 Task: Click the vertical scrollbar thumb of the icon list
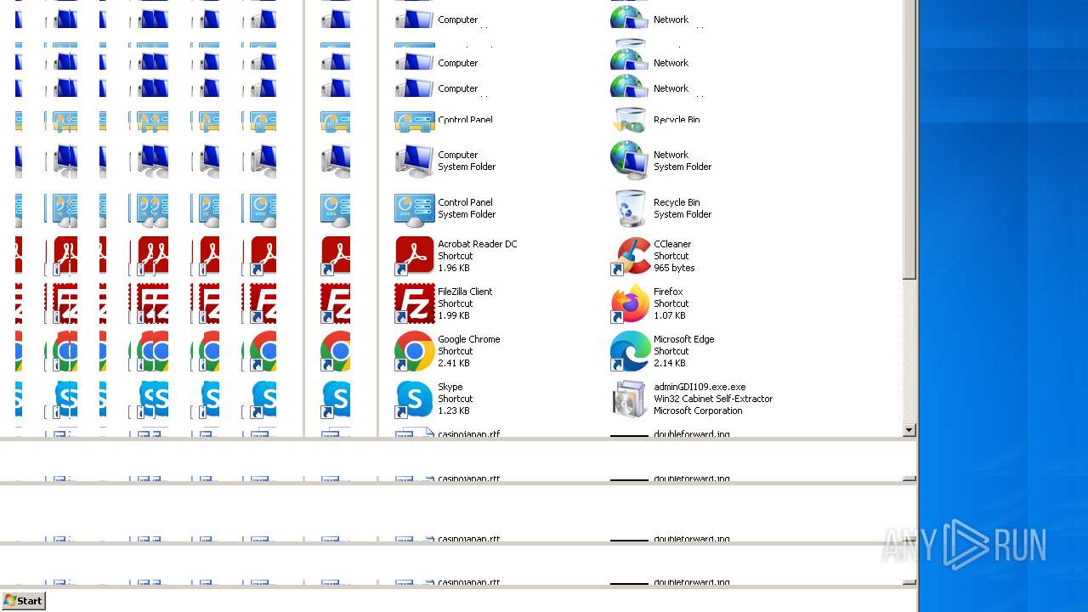click(909, 139)
